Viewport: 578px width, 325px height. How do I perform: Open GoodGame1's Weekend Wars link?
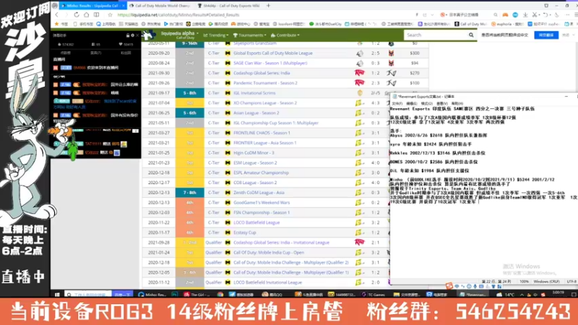pyautogui.click(x=262, y=202)
